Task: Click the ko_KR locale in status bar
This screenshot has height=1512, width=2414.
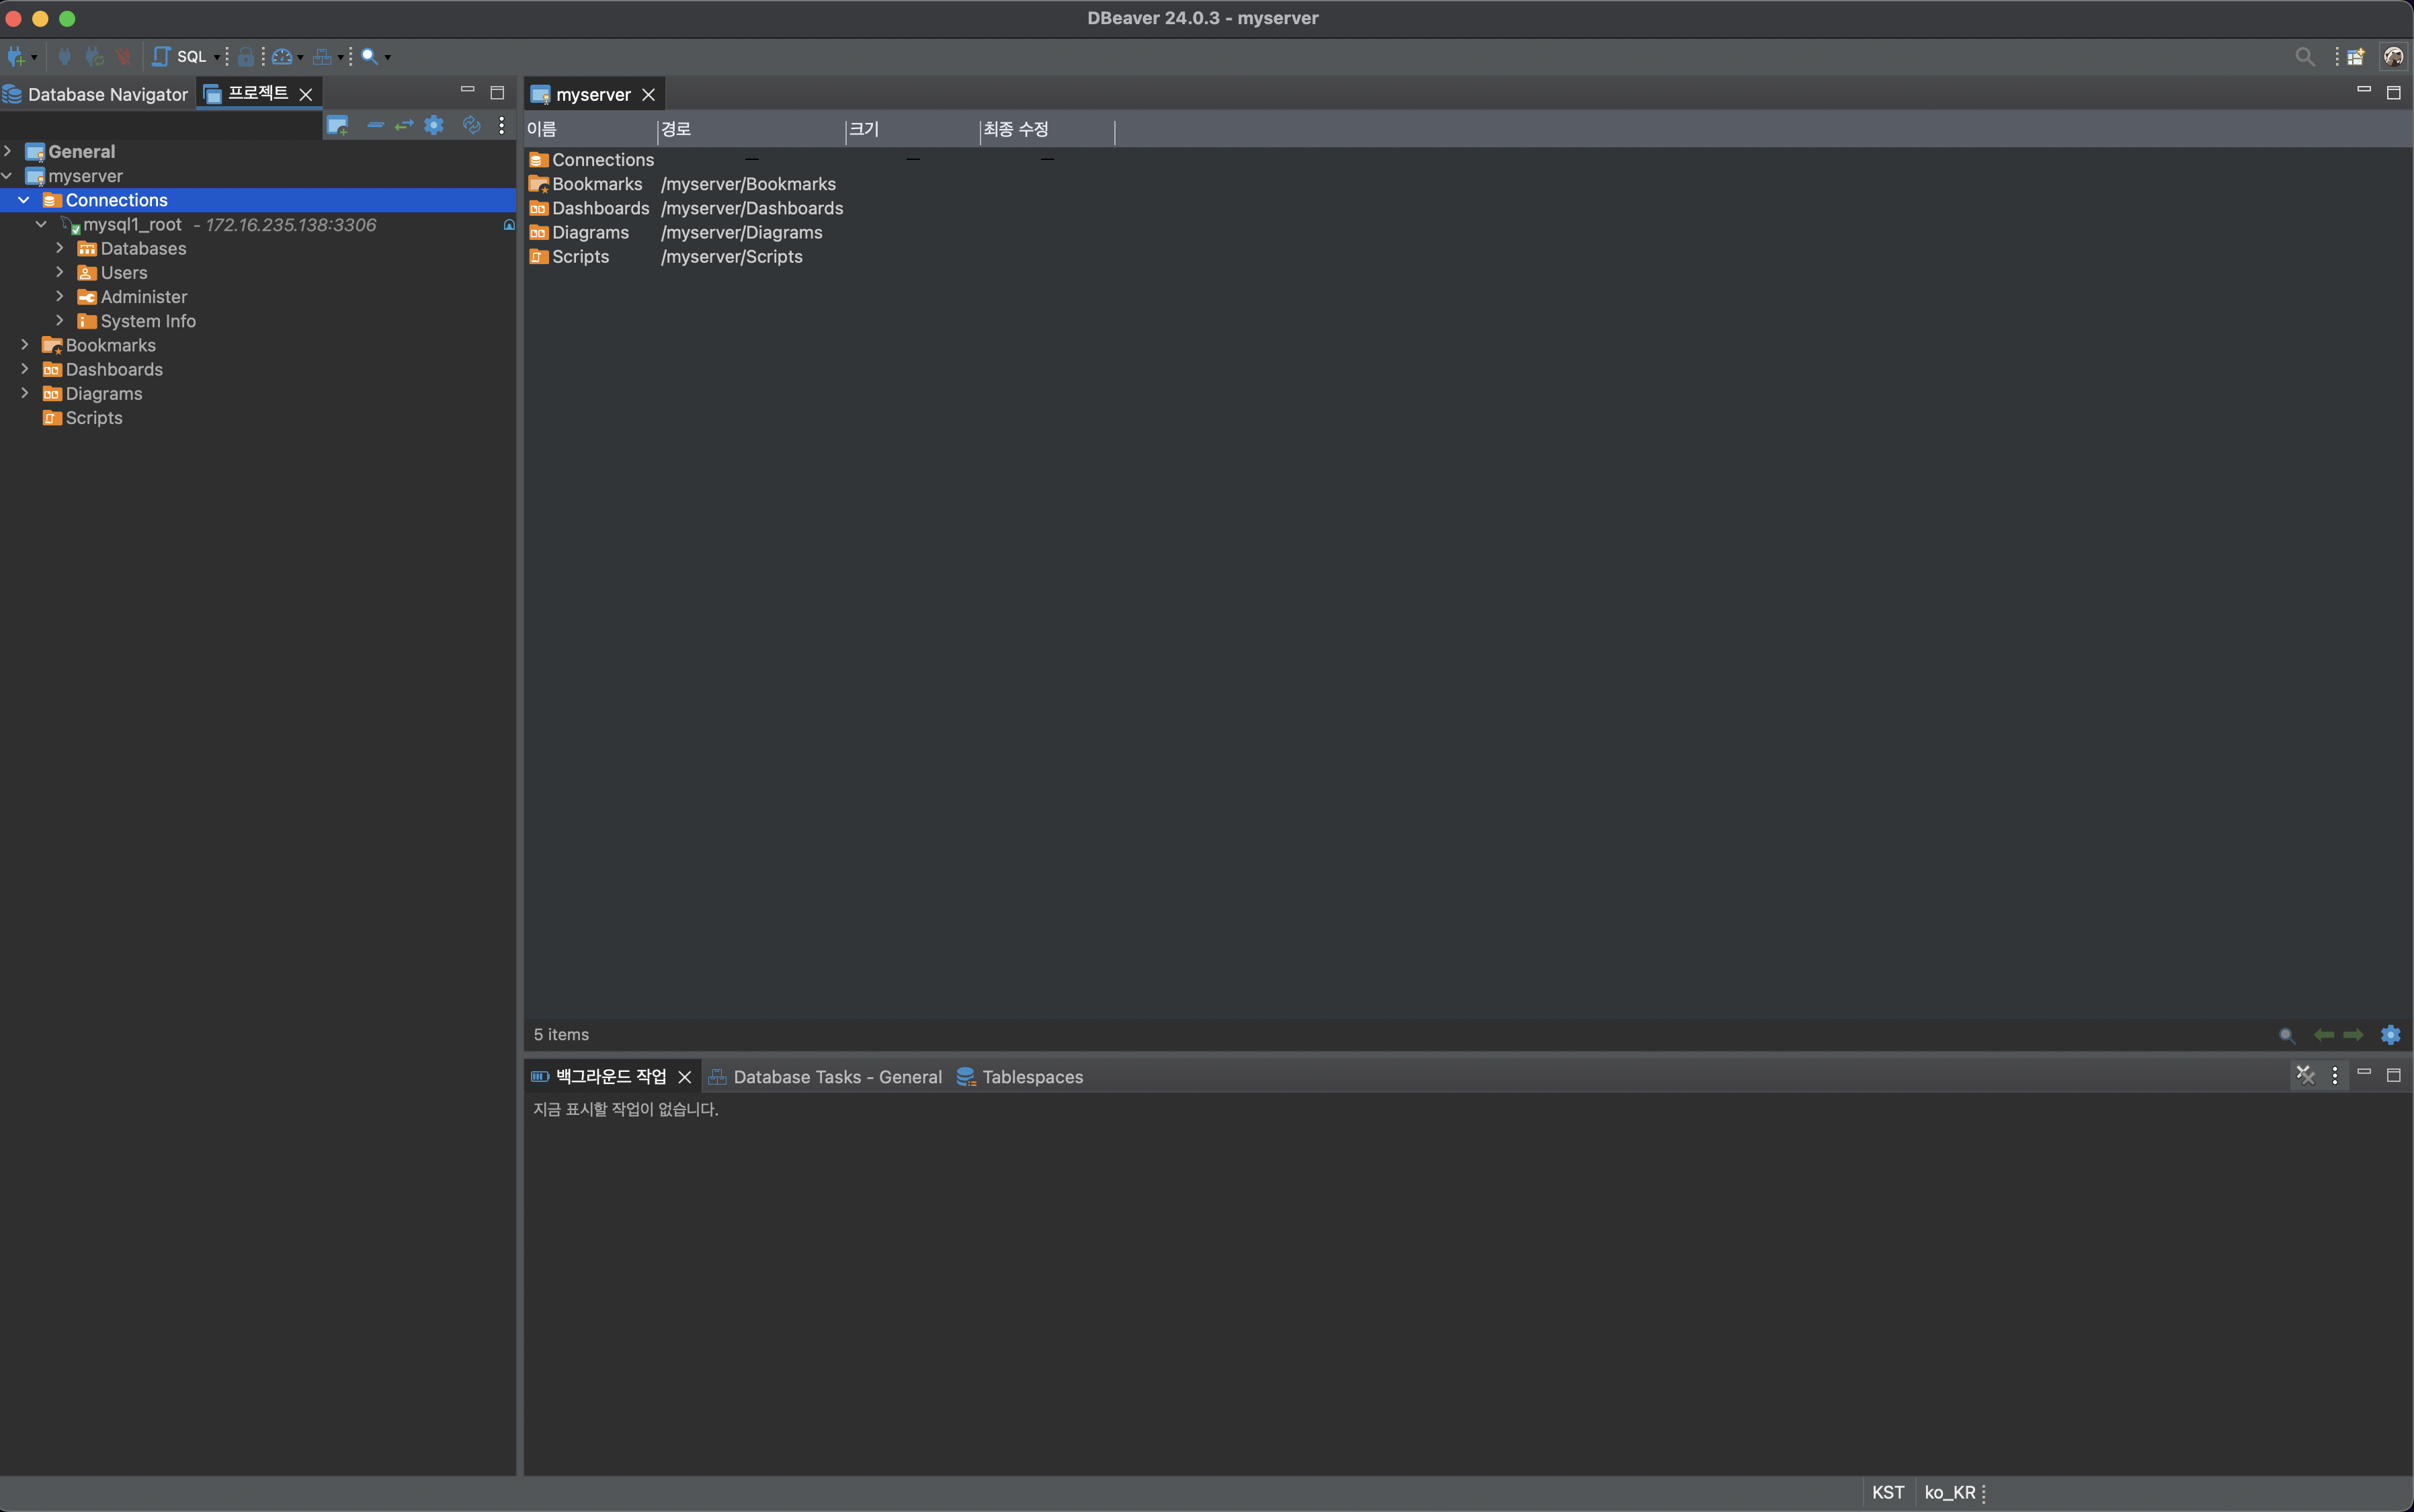Action: [1949, 1492]
